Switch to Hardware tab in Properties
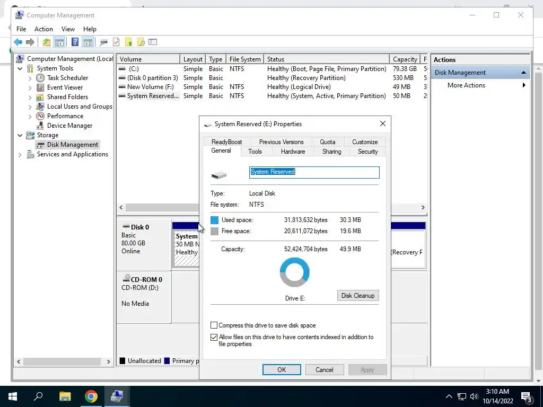This screenshot has width=543, height=407. (x=293, y=152)
